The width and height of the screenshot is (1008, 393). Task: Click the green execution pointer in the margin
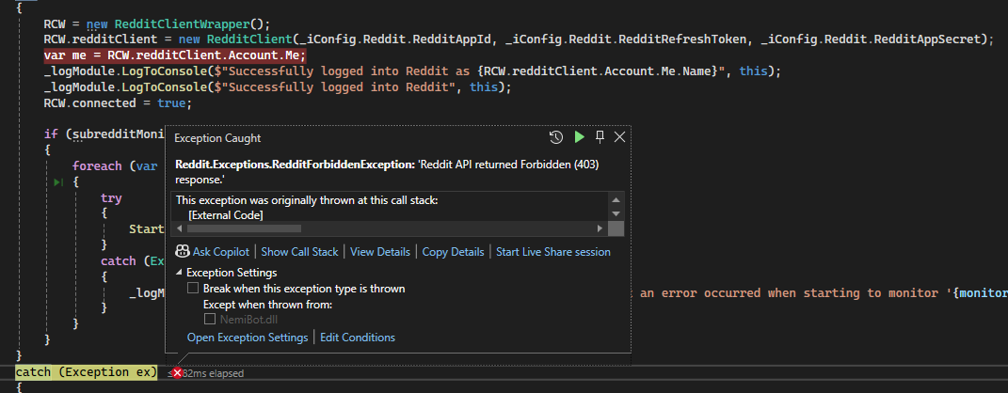point(59,182)
